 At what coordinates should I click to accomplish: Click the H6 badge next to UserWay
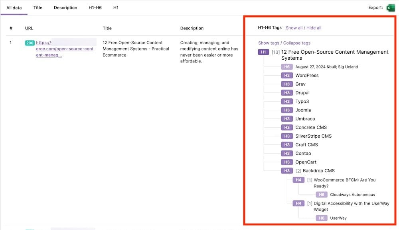click(322, 218)
